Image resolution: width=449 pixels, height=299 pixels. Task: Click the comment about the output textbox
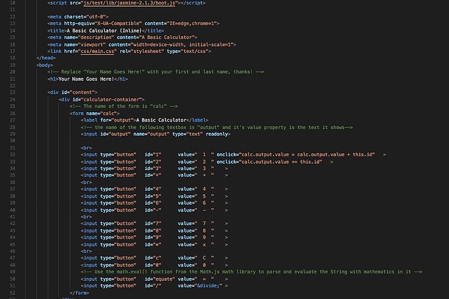pyautogui.click(x=217, y=127)
